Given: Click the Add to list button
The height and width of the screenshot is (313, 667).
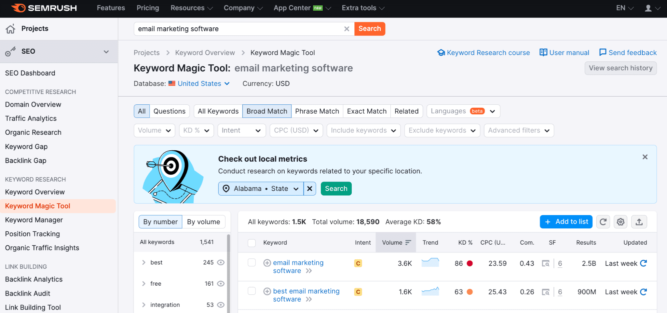Looking at the screenshot, I should pyautogui.click(x=566, y=222).
